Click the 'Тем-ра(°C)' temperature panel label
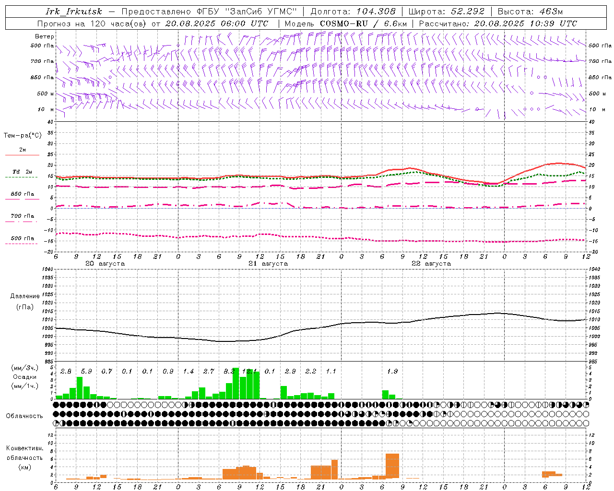Viewport: 614px width, 491px height. click(x=23, y=136)
